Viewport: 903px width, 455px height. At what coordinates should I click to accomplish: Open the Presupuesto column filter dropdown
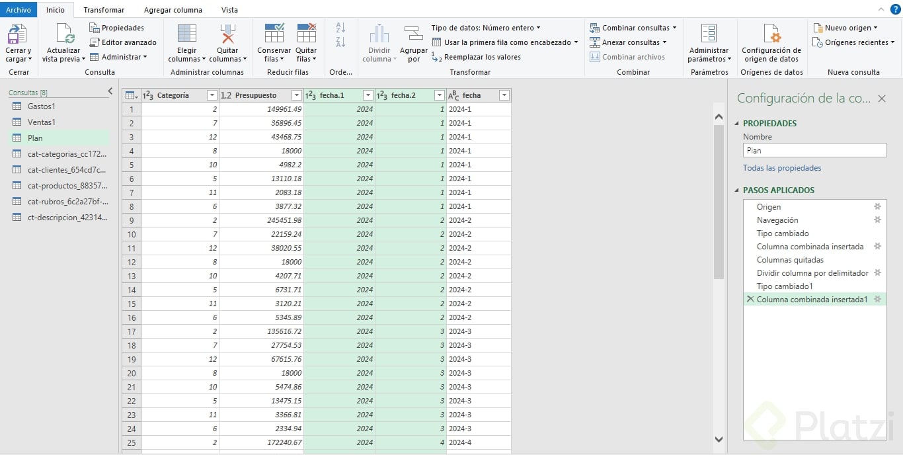point(297,95)
